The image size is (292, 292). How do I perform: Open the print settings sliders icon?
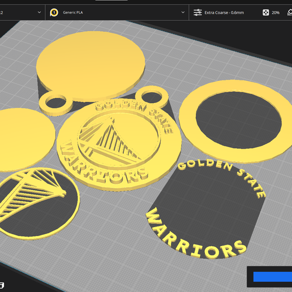[x=197, y=12]
